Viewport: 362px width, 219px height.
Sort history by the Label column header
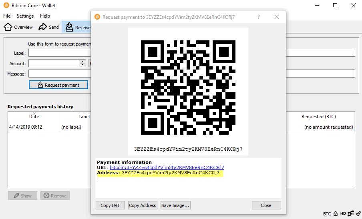pyautogui.click(x=75, y=117)
